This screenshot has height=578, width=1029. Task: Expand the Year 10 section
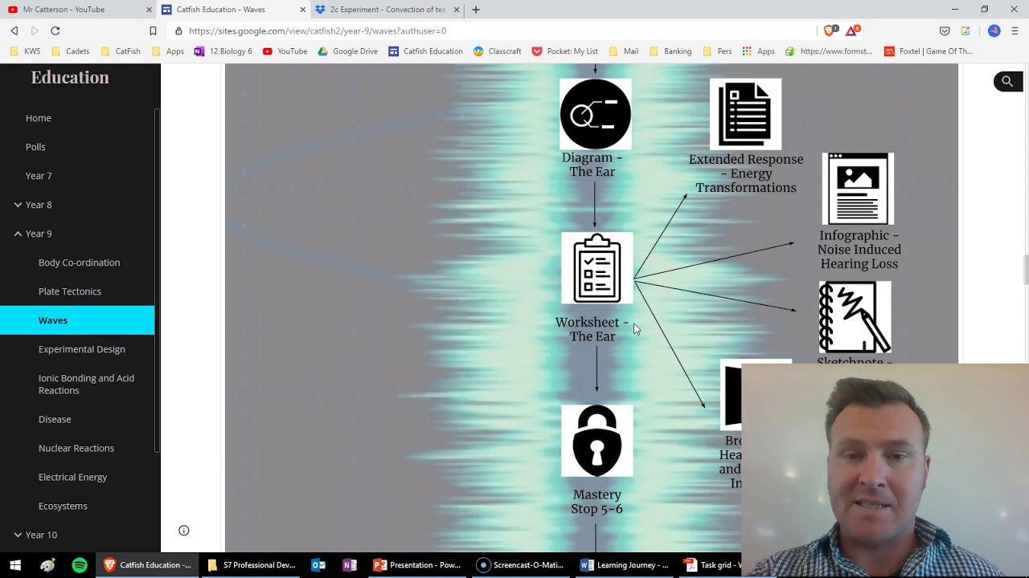(18, 535)
